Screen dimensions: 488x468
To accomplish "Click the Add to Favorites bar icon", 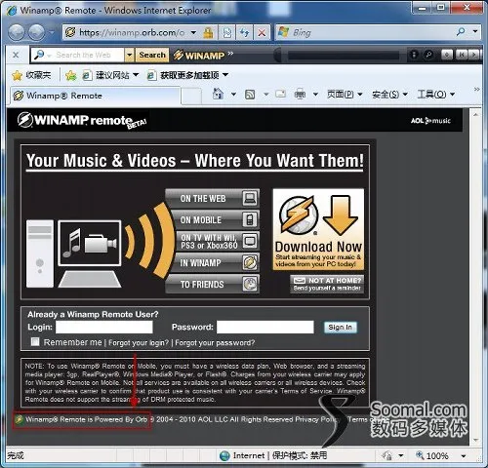I will 70,75.
